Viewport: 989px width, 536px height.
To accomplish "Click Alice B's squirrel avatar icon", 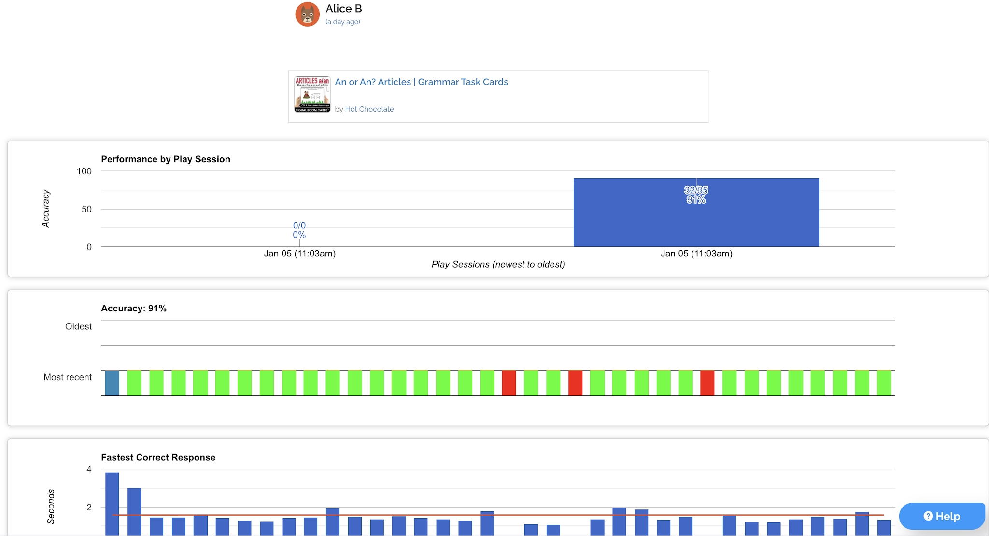I will (307, 14).
